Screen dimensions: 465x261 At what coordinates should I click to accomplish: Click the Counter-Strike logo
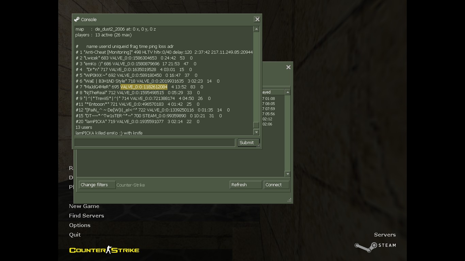(x=104, y=250)
